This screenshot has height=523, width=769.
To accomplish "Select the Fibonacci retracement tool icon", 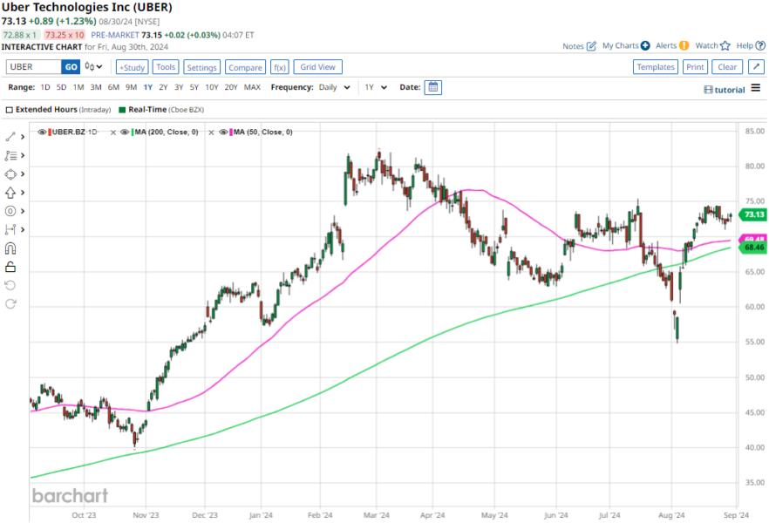I will [10, 155].
